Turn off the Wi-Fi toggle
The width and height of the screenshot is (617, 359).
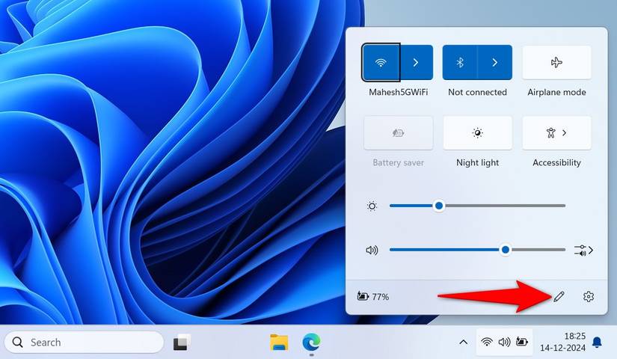tap(381, 62)
